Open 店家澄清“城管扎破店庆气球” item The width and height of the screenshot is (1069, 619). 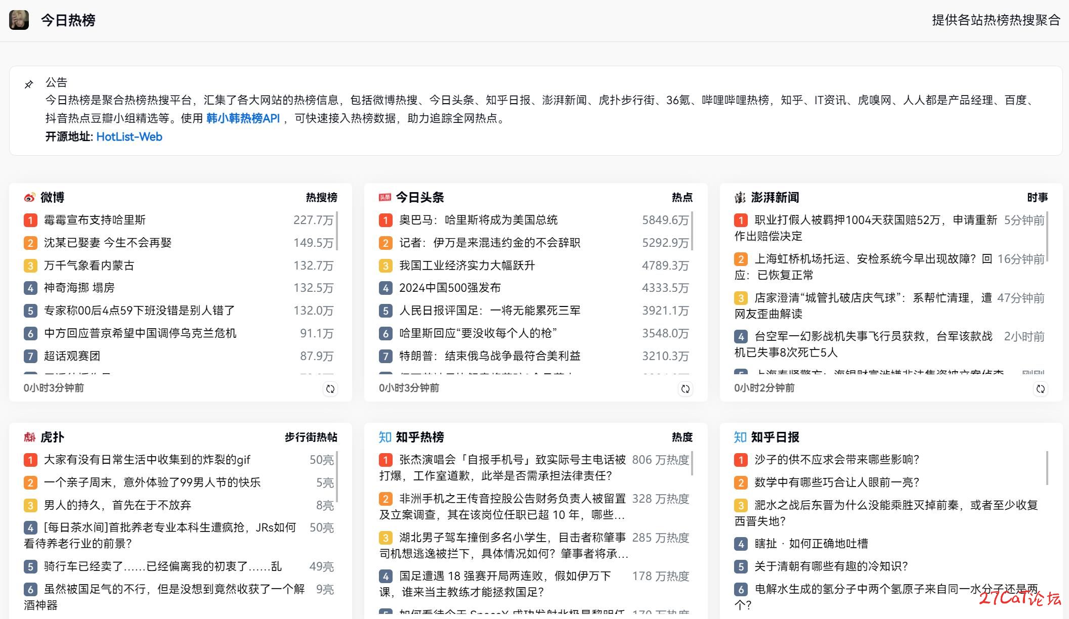click(x=864, y=306)
